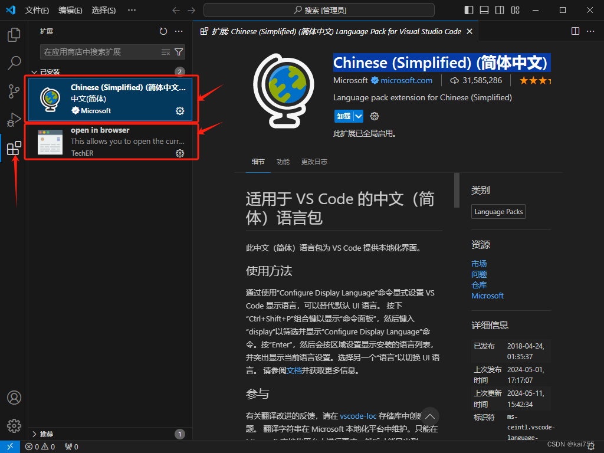The width and height of the screenshot is (604, 453).
Task: Select Chinese (Simplified) extension in list
Action: [x=110, y=99]
